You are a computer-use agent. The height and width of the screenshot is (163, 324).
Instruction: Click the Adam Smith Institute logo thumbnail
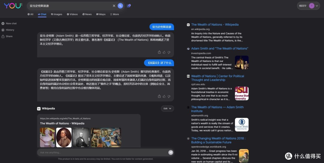tap(242, 125)
